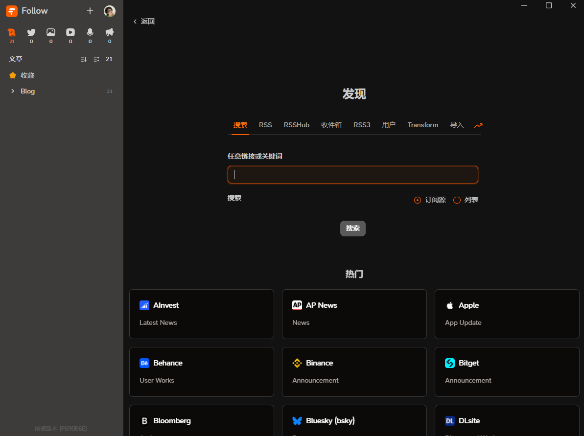The image size is (584, 436).
Task: Focus the 任意链接或关键词 input field
Action: click(x=353, y=174)
